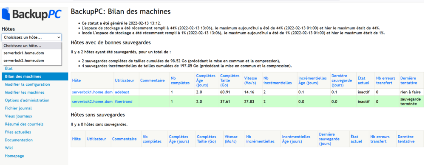
Task: Open Modifier la configuration
Action: click(x=27, y=84)
